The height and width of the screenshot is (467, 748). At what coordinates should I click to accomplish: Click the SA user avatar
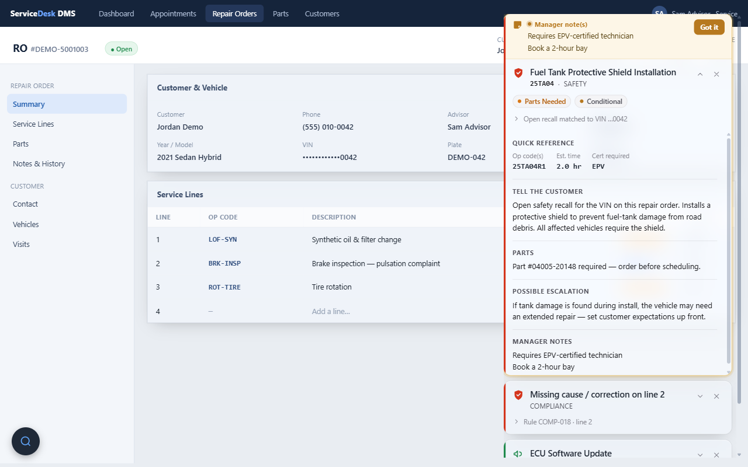pyautogui.click(x=659, y=13)
